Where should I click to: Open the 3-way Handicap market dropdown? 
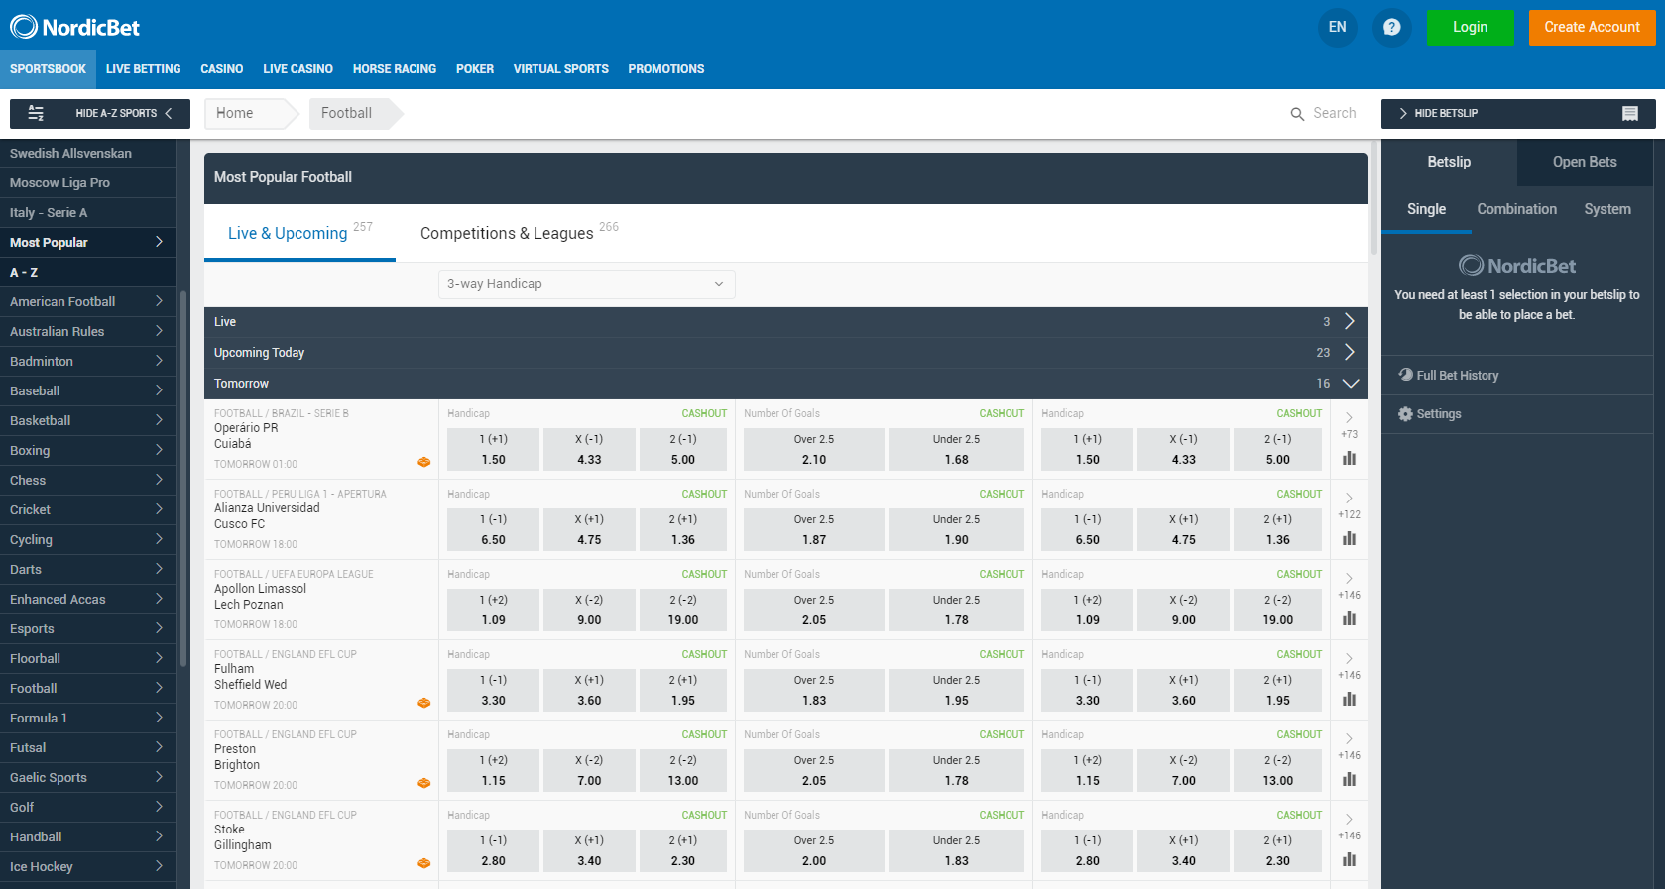(586, 284)
